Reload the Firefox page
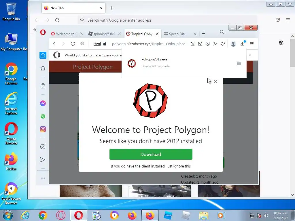295x221 pixels. click(57, 20)
